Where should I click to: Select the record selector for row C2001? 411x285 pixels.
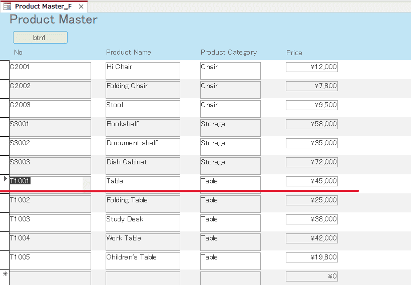[5, 70]
